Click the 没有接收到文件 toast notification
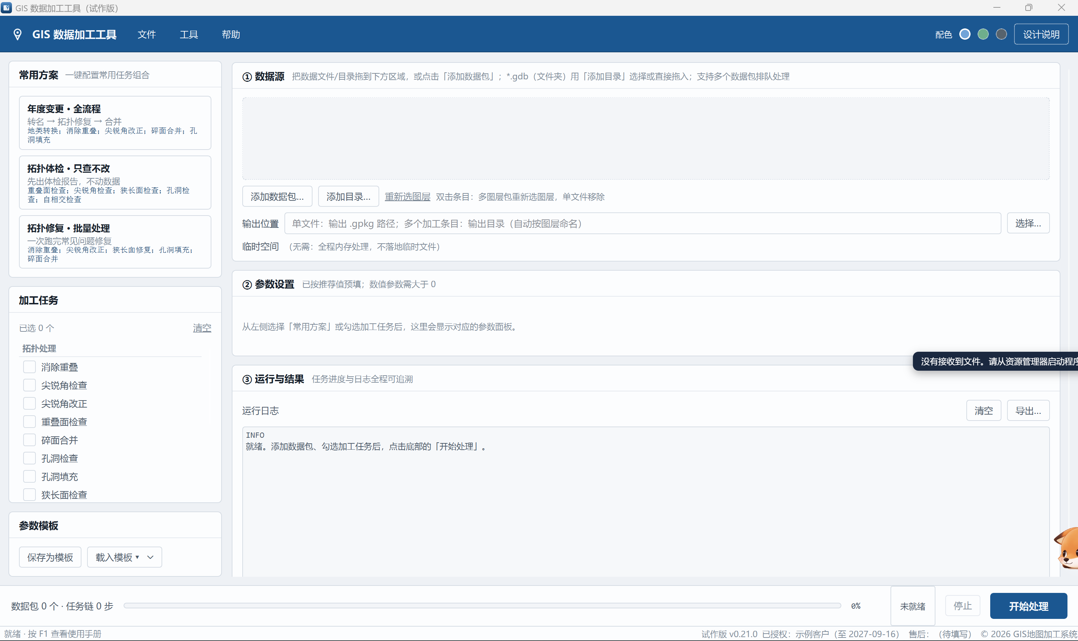The image size is (1078, 641). 995,362
